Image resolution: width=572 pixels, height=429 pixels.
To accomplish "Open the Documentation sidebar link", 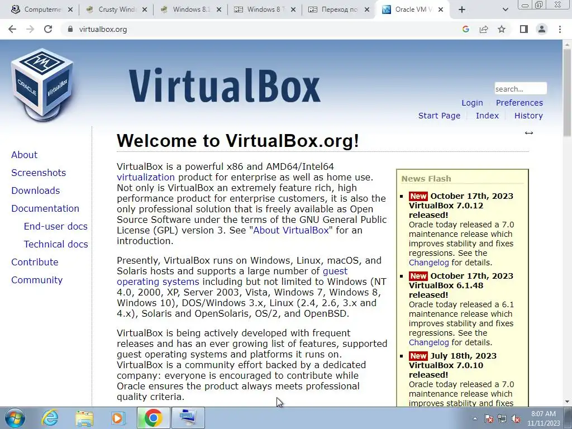I will coord(45,208).
